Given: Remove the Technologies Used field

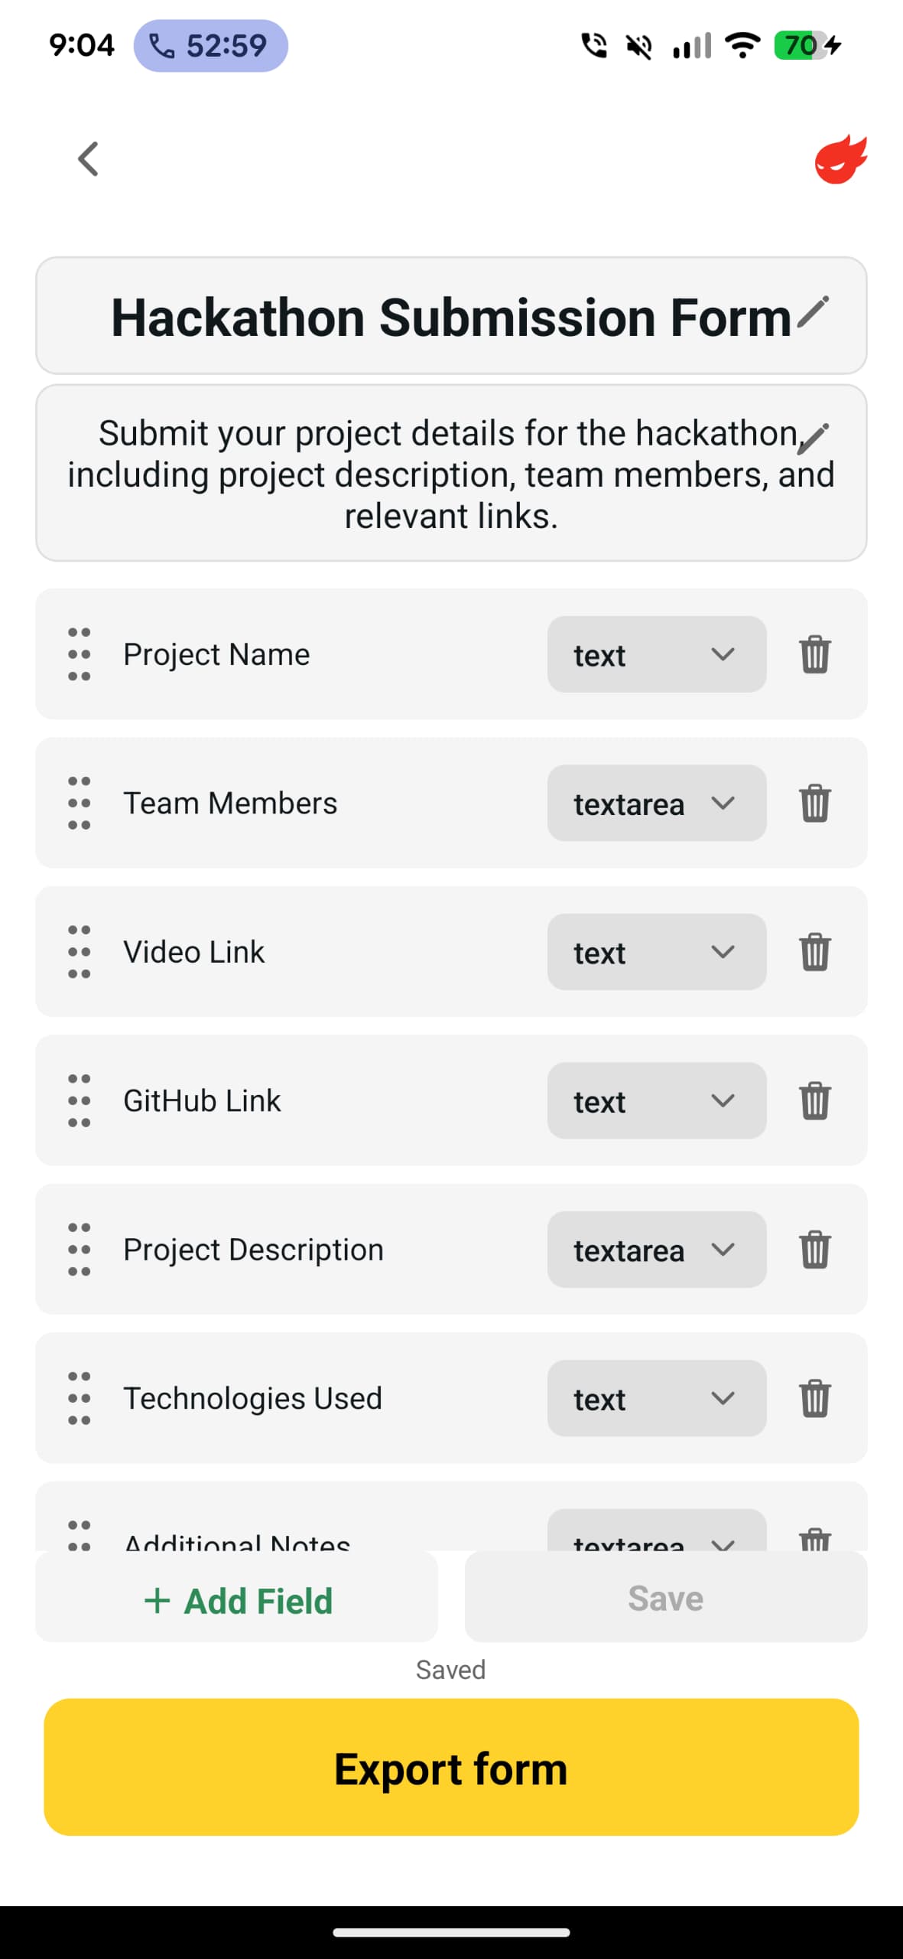Looking at the screenshot, I should [x=814, y=1399].
